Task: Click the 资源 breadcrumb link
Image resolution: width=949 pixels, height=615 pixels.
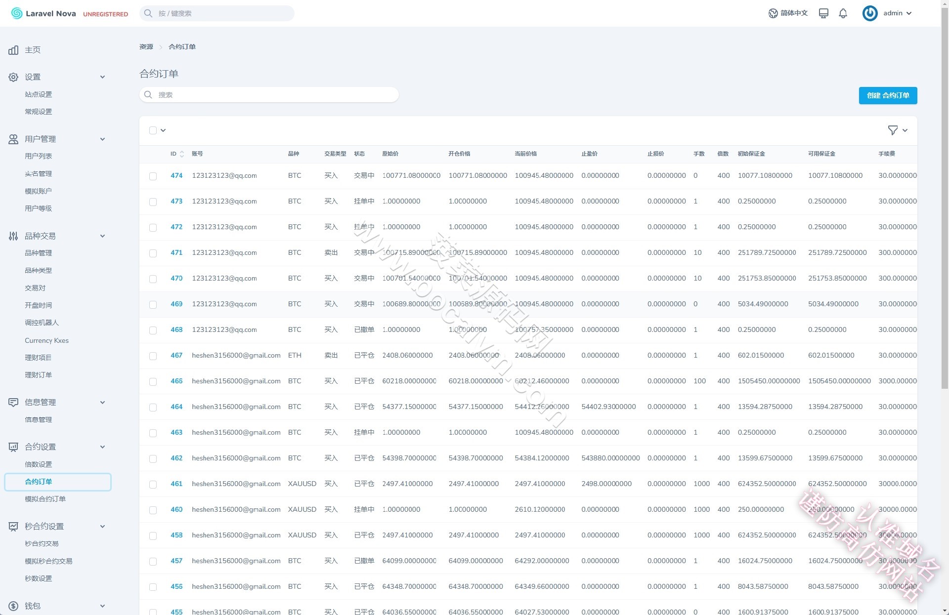Action: coord(146,47)
